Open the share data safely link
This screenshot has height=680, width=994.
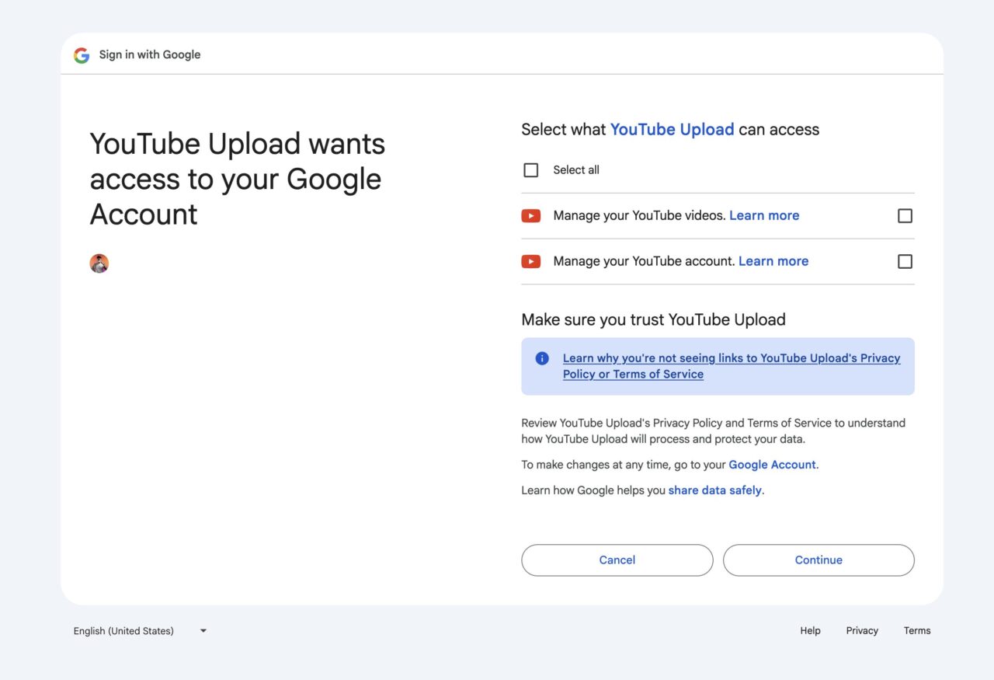(x=714, y=490)
